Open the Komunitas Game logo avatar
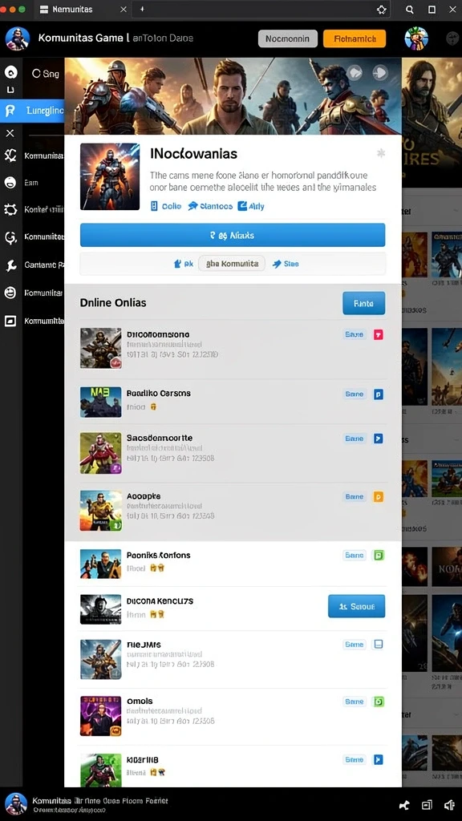Image resolution: width=462 pixels, height=821 pixels. click(18, 38)
